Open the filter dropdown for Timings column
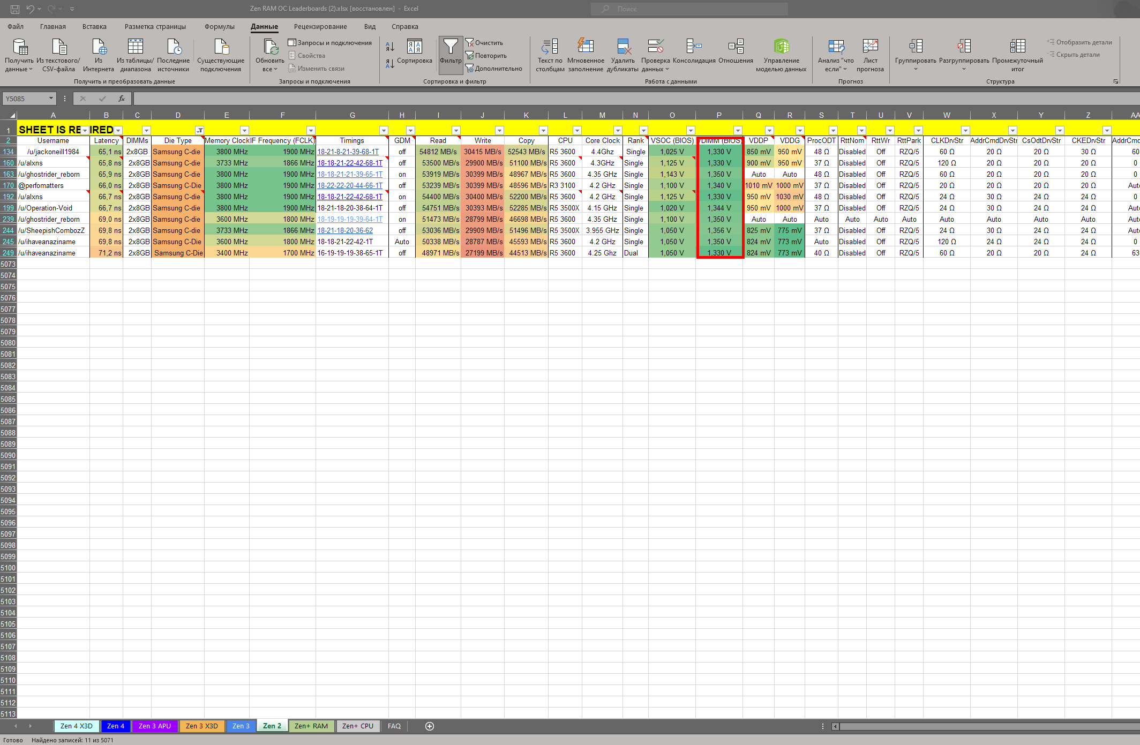1140x745 pixels. pyautogui.click(x=384, y=130)
